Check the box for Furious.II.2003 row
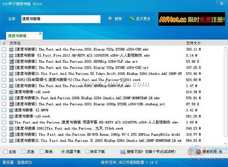Screen dimensions: 228x167 click(x=4, y=140)
